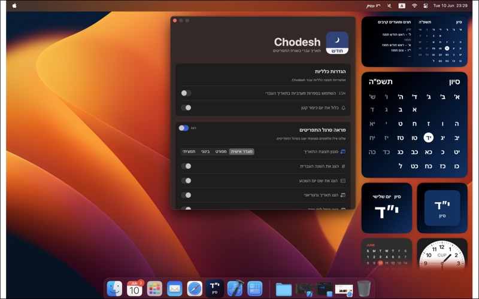Click the blue icon next to סגנון תצוגת התאריך

[x=342, y=152]
